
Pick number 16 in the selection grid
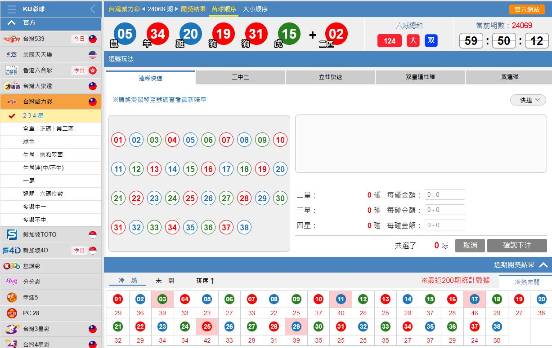[x=208, y=169]
